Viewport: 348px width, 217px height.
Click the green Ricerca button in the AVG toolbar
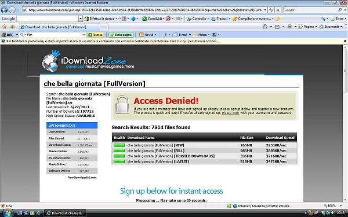[x=96, y=35]
